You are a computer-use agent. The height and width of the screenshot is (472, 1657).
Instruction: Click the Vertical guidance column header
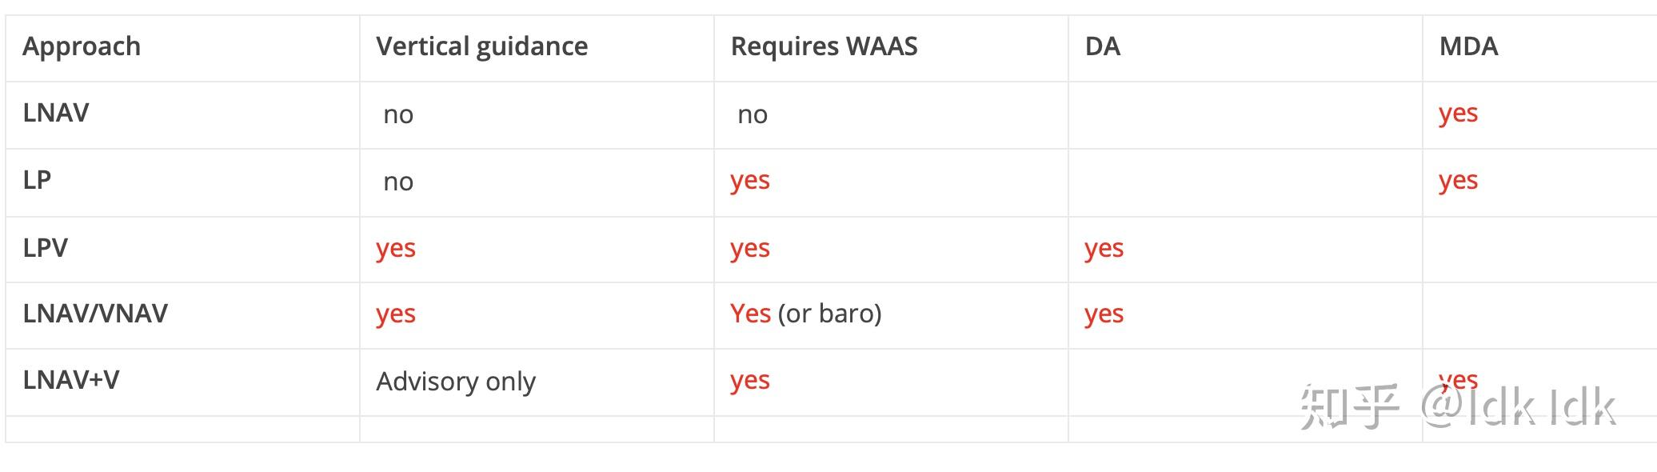click(x=481, y=47)
